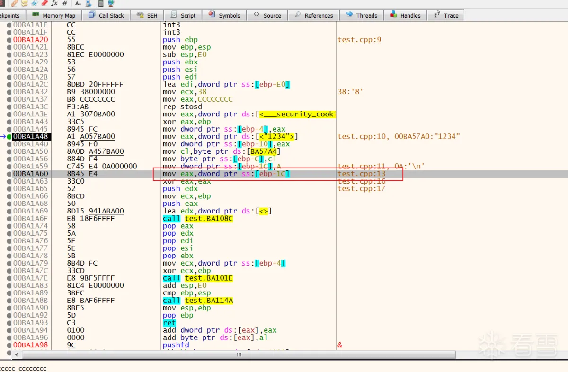The width and height of the screenshot is (568, 372).
Task: Launch the Calculator icon in toolbar
Action: coord(101,3)
